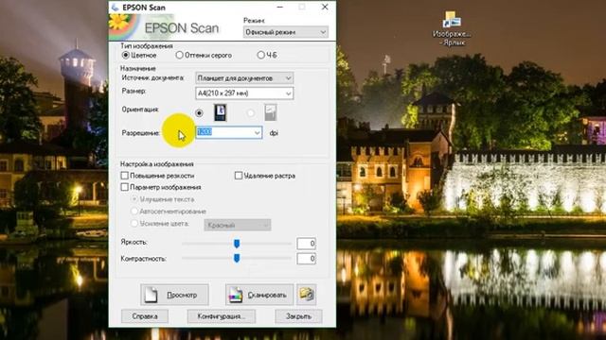The image size is (606, 340).
Task: Enable Повышение резкости checkbox
Action: pyautogui.click(x=124, y=176)
